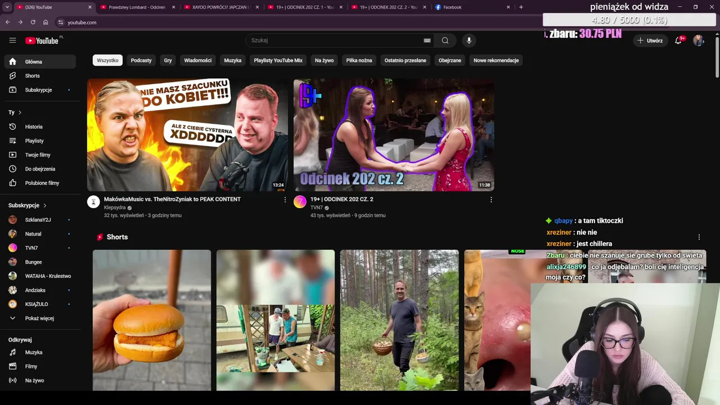The image size is (720, 405).
Task: Select Playlisty YouTube Mix chip
Action: (278, 60)
